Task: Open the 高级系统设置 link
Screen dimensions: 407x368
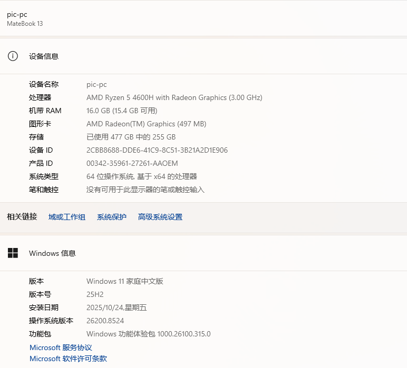Action: pos(160,217)
